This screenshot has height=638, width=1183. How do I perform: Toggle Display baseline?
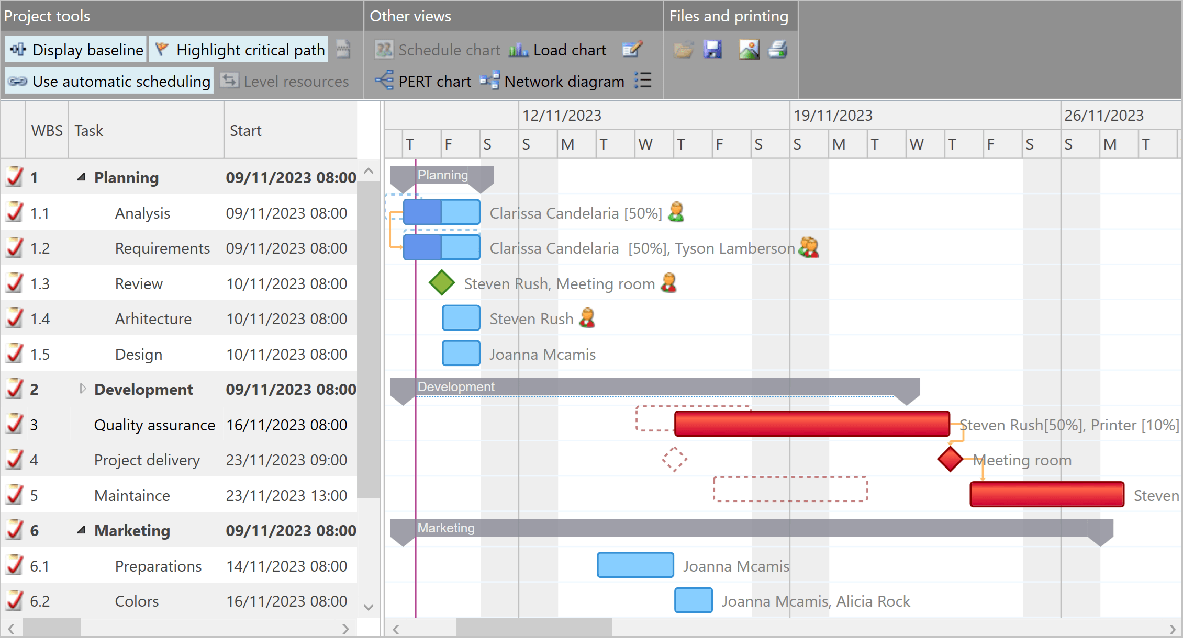point(75,49)
